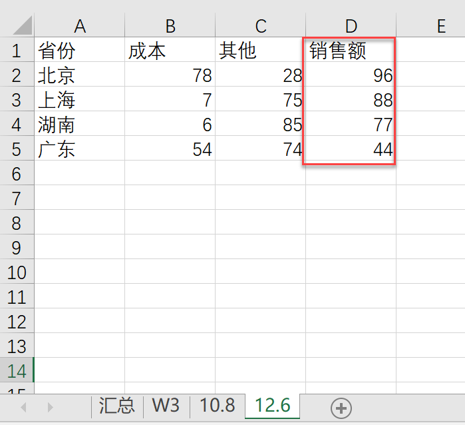Select column B header

pyautogui.click(x=170, y=25)
